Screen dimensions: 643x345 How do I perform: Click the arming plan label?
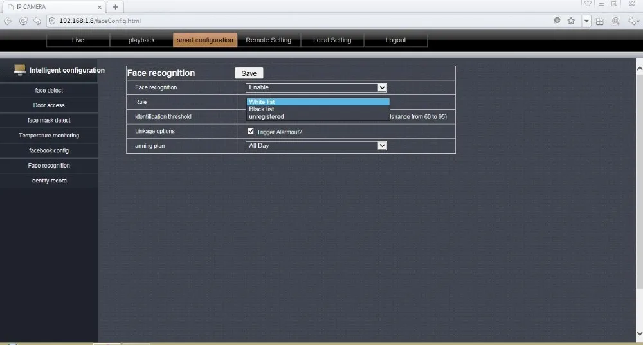click(150, 146)
